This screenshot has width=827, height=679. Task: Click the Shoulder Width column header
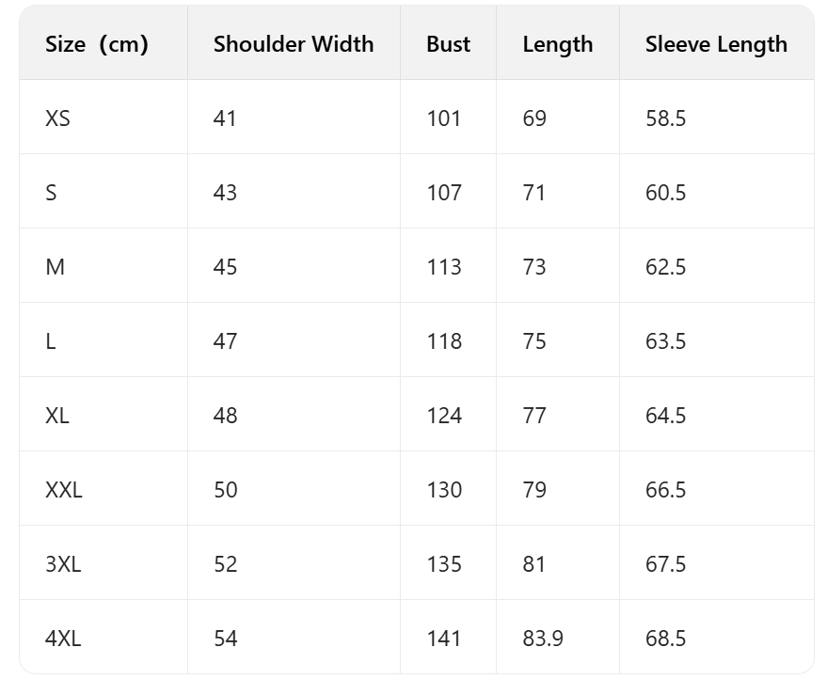293,44
